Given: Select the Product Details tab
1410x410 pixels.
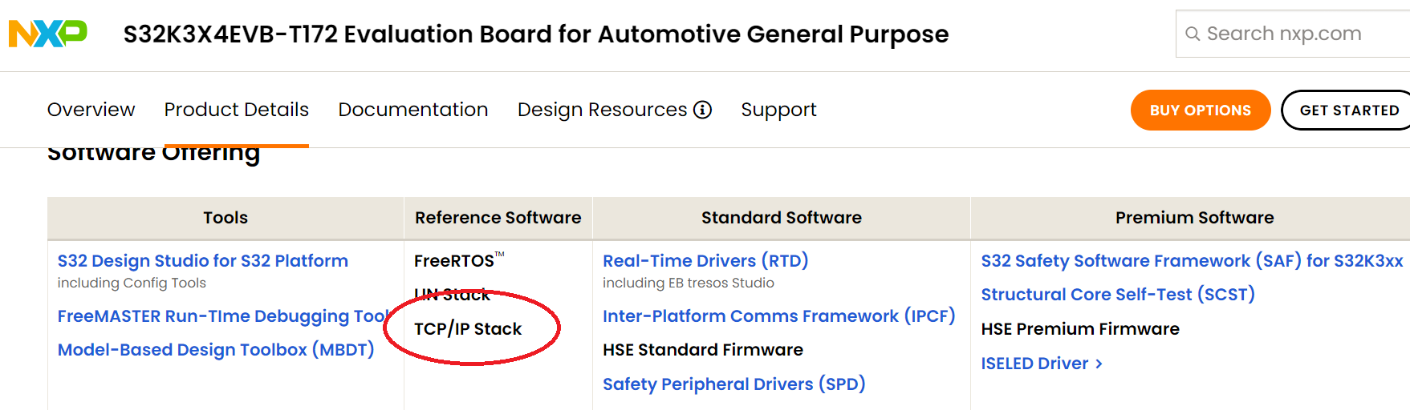Looking at the screenshot, I should click(236, 110).
